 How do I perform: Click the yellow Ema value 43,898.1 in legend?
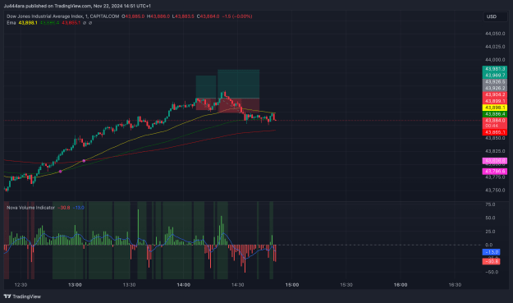point(28,23)
